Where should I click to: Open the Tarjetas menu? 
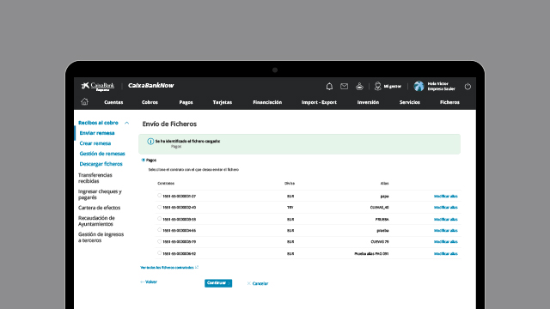(223, 102)
